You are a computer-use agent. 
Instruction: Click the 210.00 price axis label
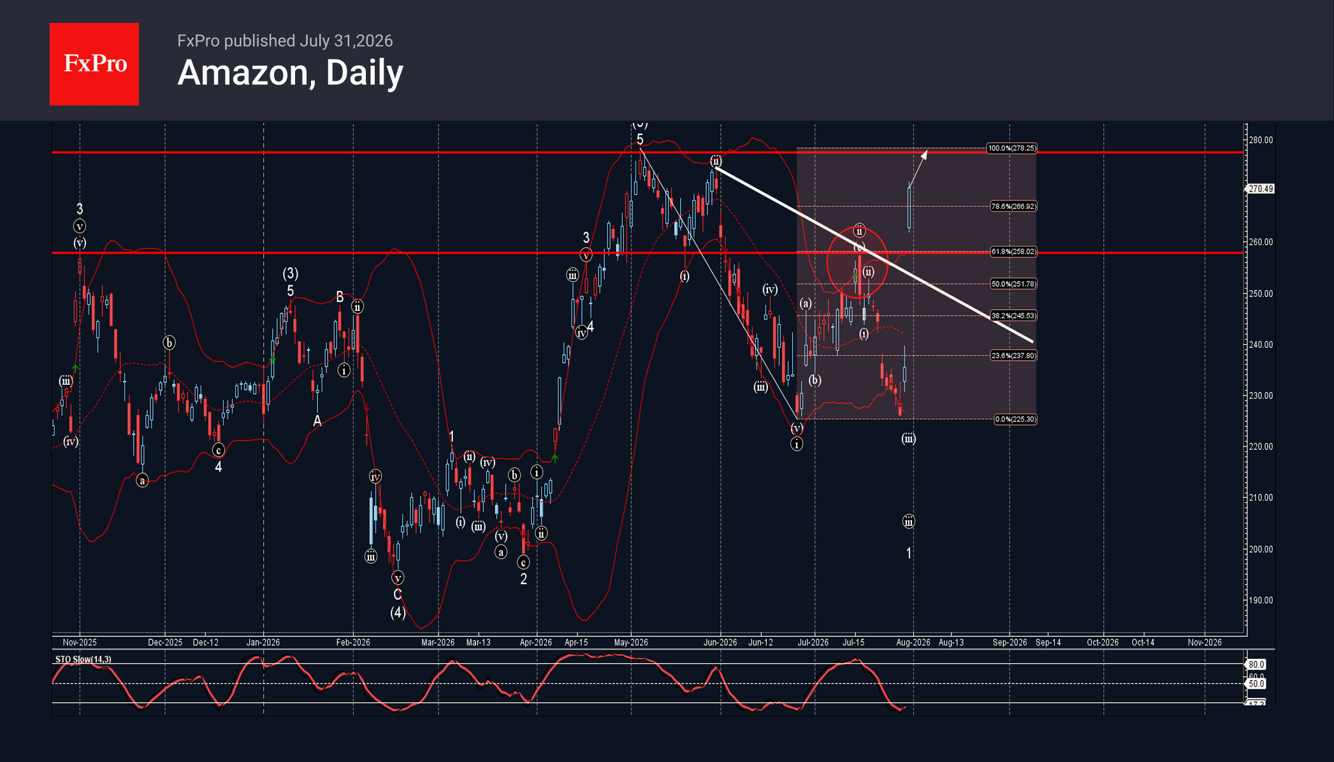pos(1261,498)
